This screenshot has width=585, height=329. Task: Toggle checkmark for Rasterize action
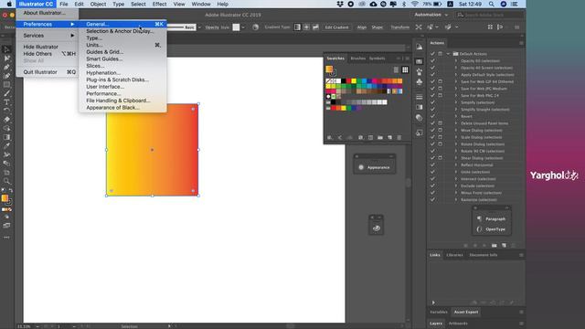tap(432, 199)
